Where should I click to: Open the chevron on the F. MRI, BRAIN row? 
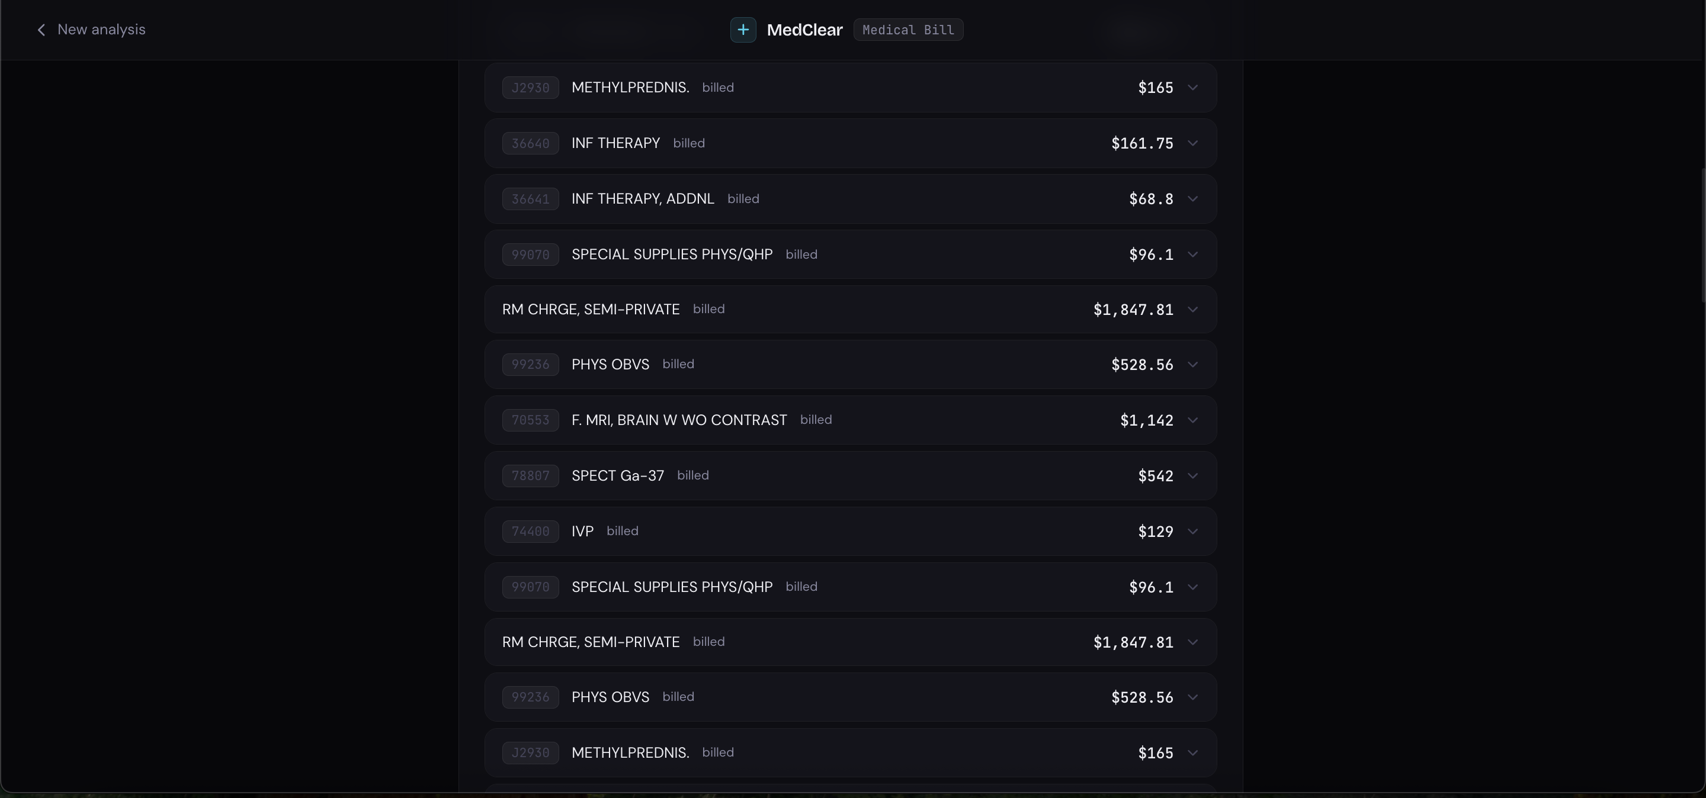click(1192, 420)
